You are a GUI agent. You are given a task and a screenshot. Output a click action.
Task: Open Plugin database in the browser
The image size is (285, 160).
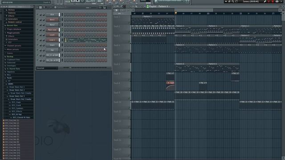14,29
